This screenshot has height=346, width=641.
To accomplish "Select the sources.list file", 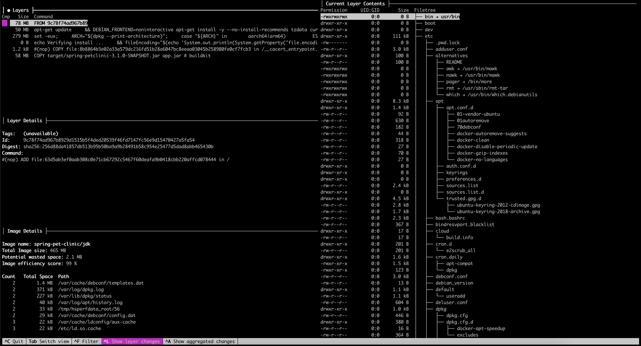I will tap(462, 185).
